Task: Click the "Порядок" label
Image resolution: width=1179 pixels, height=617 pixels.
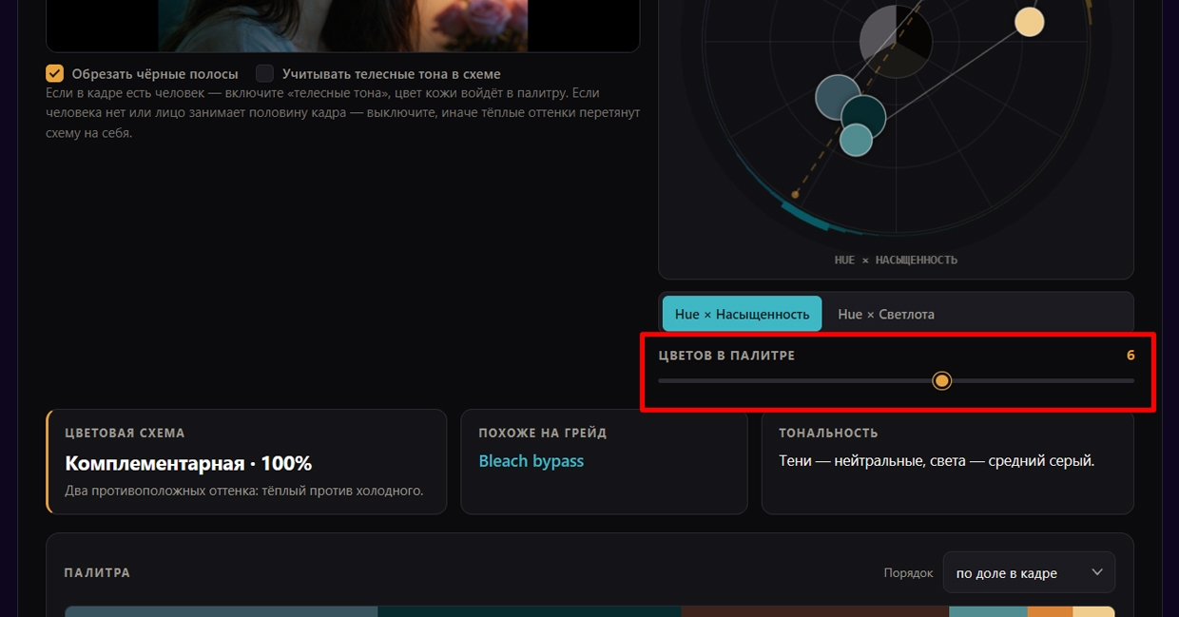Action: [907, 573]
